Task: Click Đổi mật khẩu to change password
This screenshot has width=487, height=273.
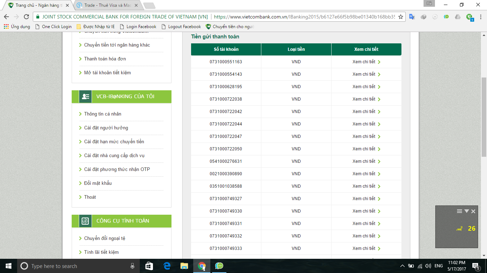Action: point(98,183)
